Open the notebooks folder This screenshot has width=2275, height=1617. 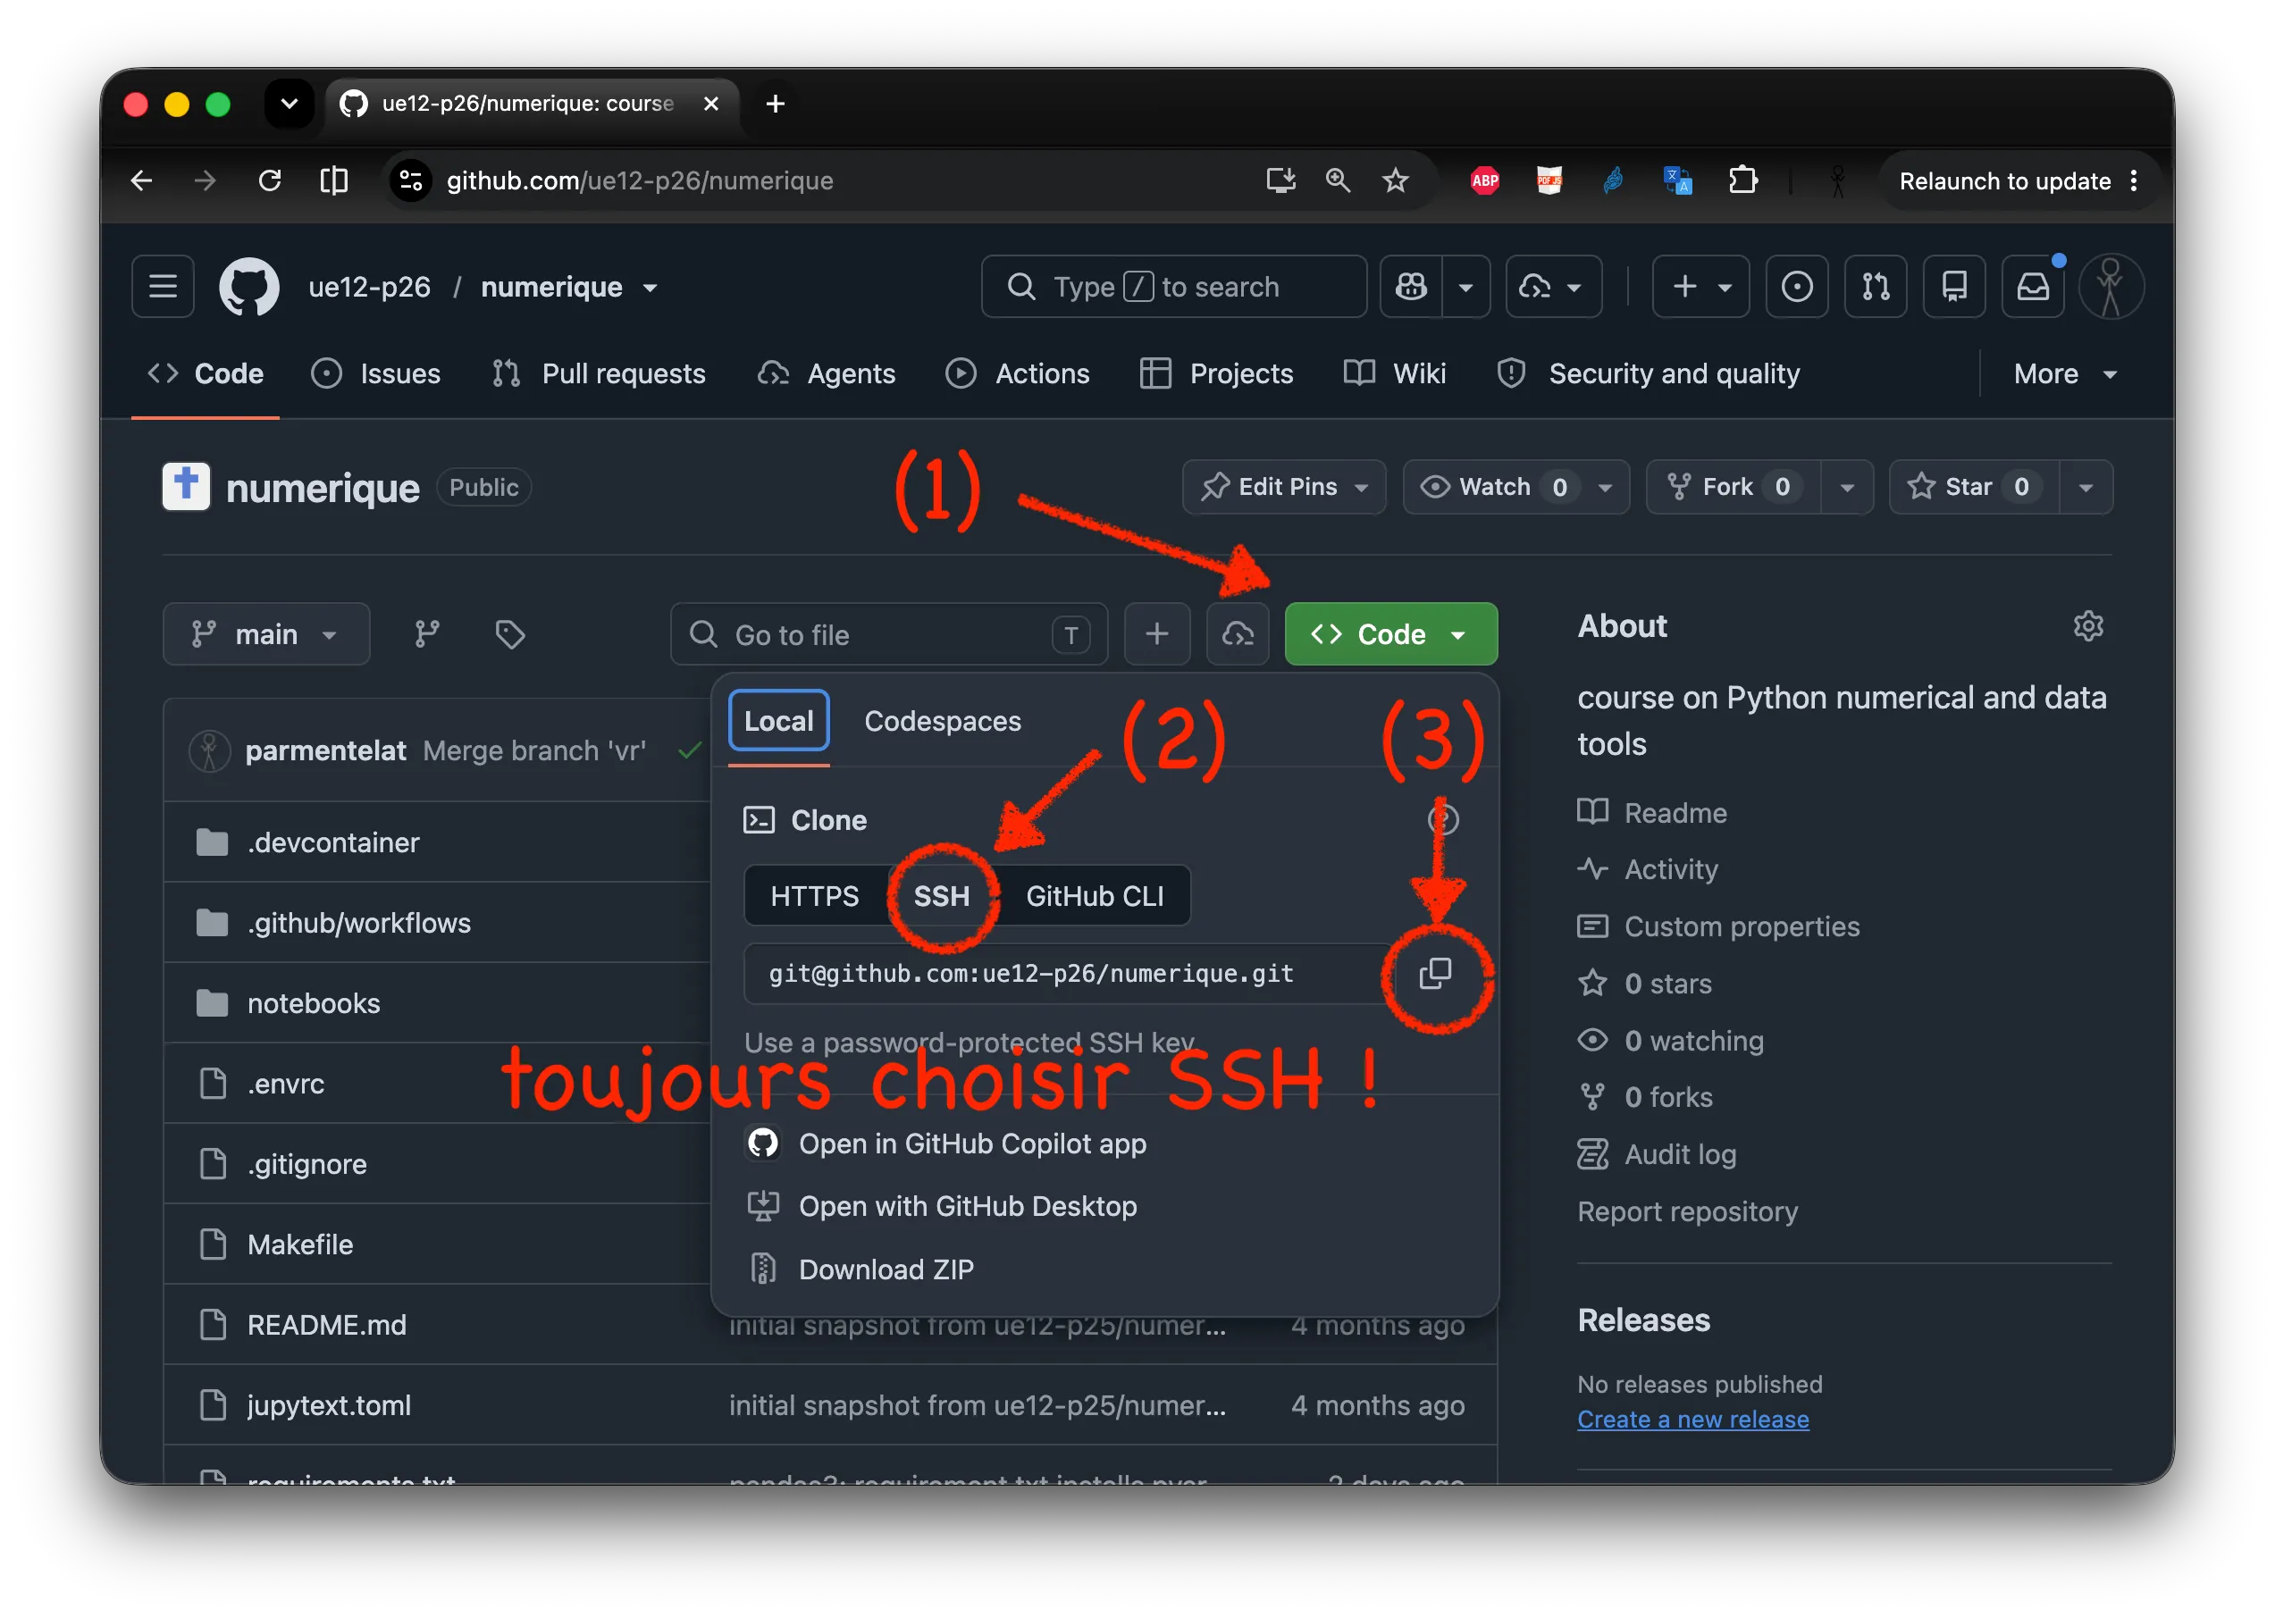coord(314,1002)
